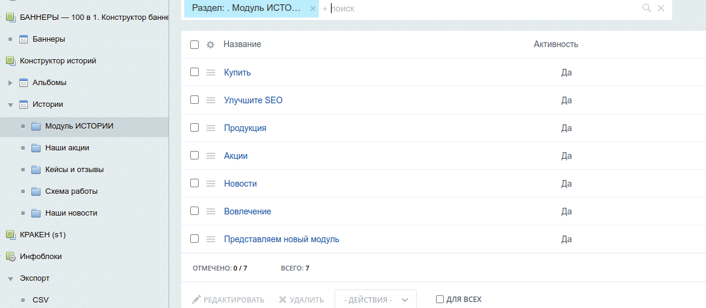Viewport: 706px width, 308px height.
Task: Open the list settings gear icon
Action: pos(210,45)
